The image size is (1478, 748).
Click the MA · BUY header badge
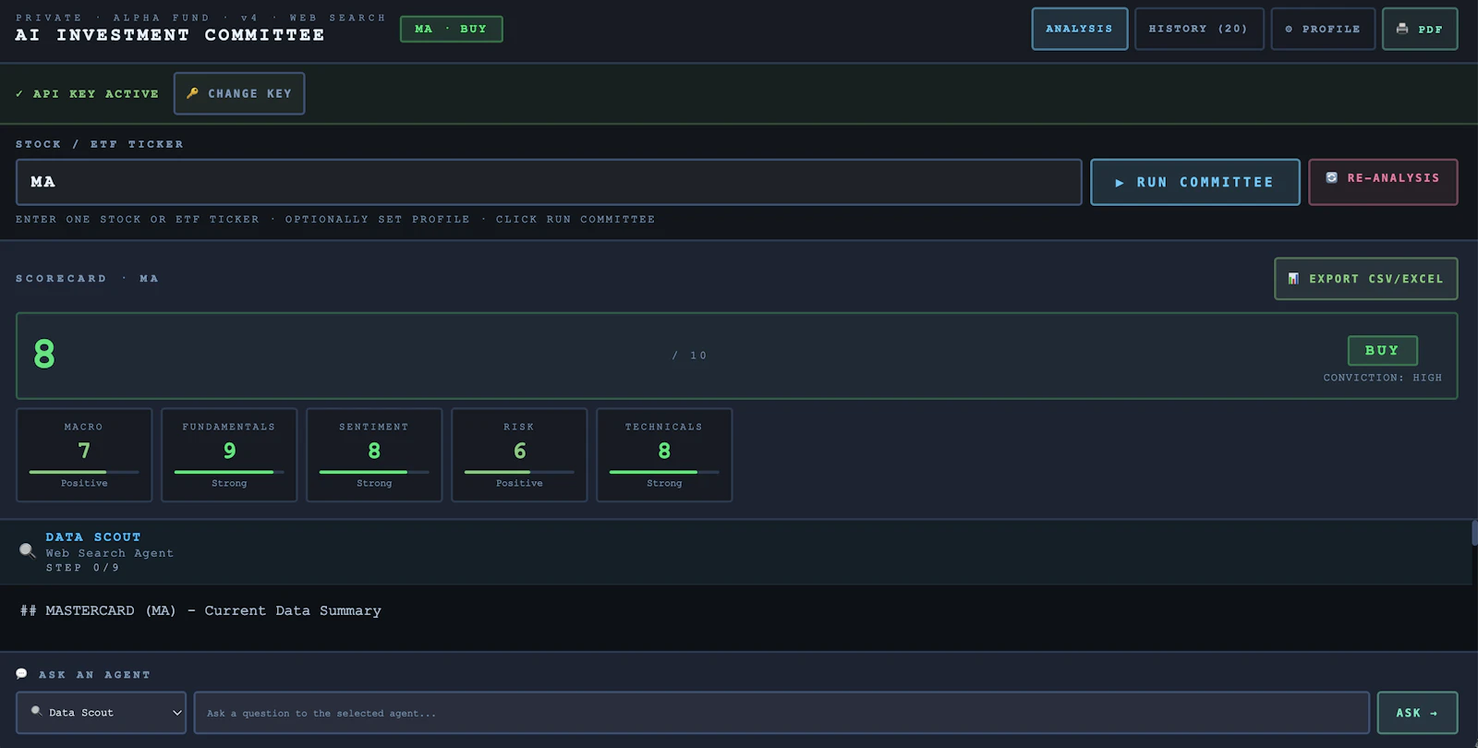(451, 29)
